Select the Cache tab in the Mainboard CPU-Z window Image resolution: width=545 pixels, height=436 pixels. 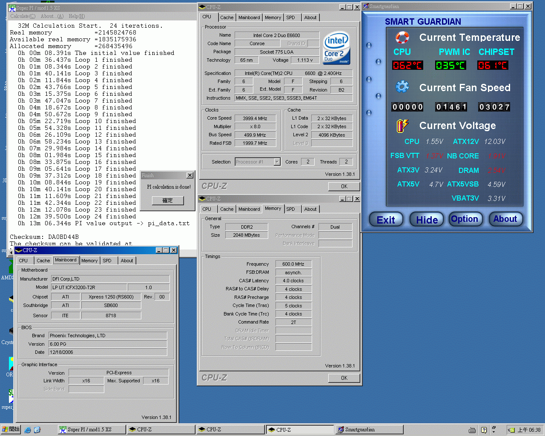click(43, 261)
